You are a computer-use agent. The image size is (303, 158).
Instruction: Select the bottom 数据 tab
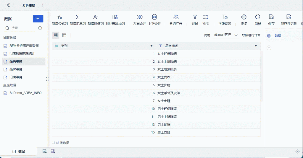pos(19,152)
